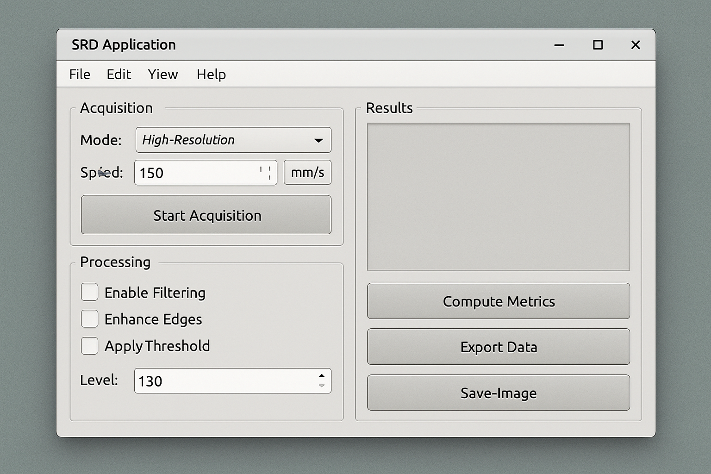The image size is (711, 474).
Task: Decrement the Level value with the down arrow
Action: [x=322, y=385]
